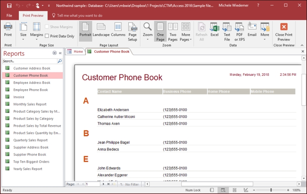Click the vertical scroll down arrow
Image resolution: width=307 pixels, height=194 pixels.
(x=304, y=178)
